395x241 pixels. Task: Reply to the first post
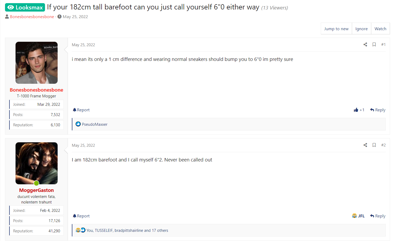(378, 110)
